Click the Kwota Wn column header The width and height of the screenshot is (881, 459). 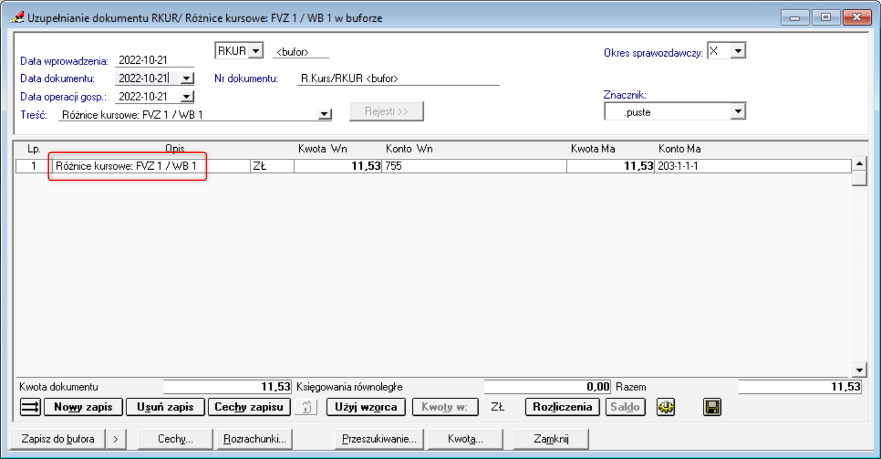point(323,149)
